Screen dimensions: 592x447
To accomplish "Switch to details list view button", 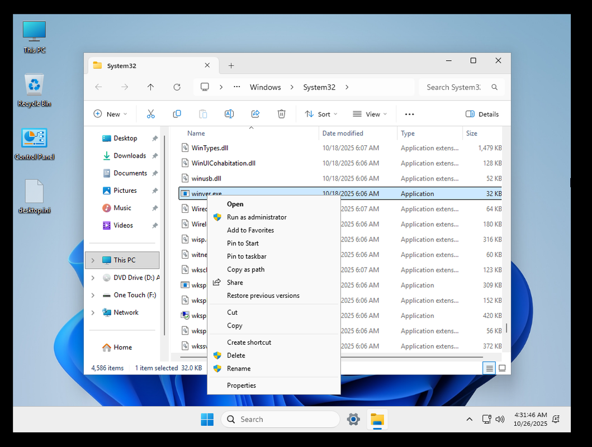I will pos(489,368).
